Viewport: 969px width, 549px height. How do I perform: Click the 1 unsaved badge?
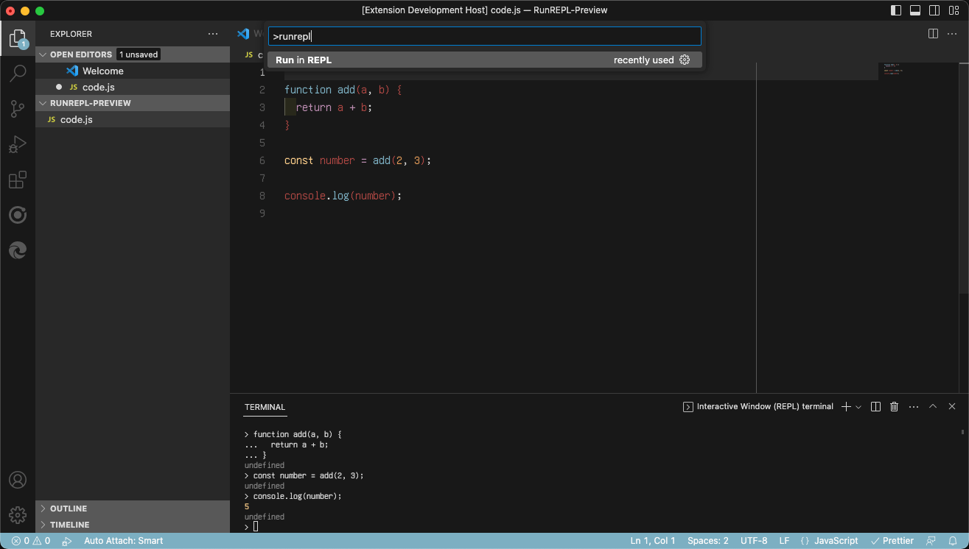pyautogui.click(x=139, y=54)
